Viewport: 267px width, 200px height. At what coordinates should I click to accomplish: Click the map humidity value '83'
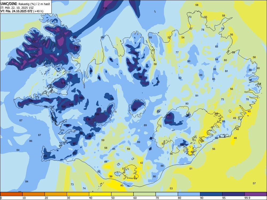coord(217,46)
